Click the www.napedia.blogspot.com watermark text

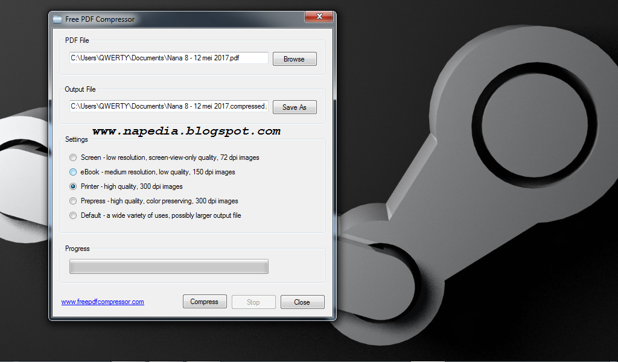(x=186, y=131)
